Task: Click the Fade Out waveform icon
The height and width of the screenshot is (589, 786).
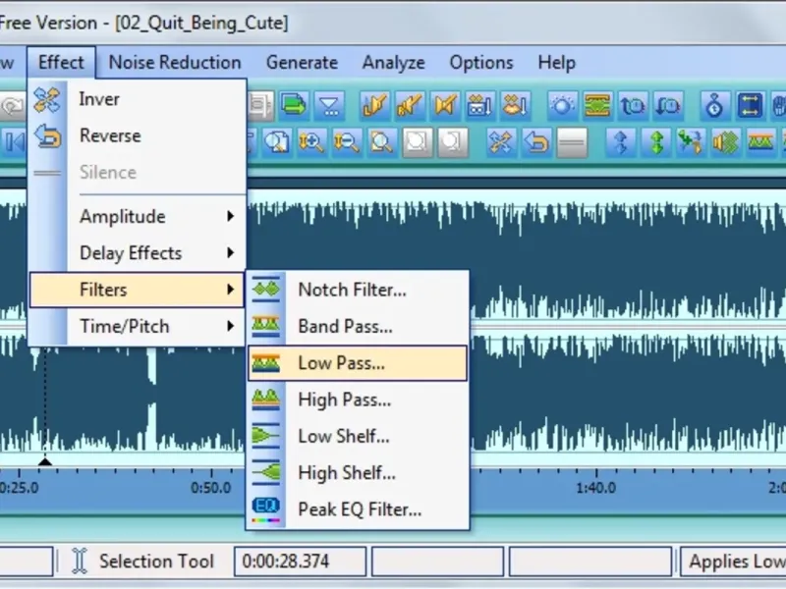Action: coord(410,106)
